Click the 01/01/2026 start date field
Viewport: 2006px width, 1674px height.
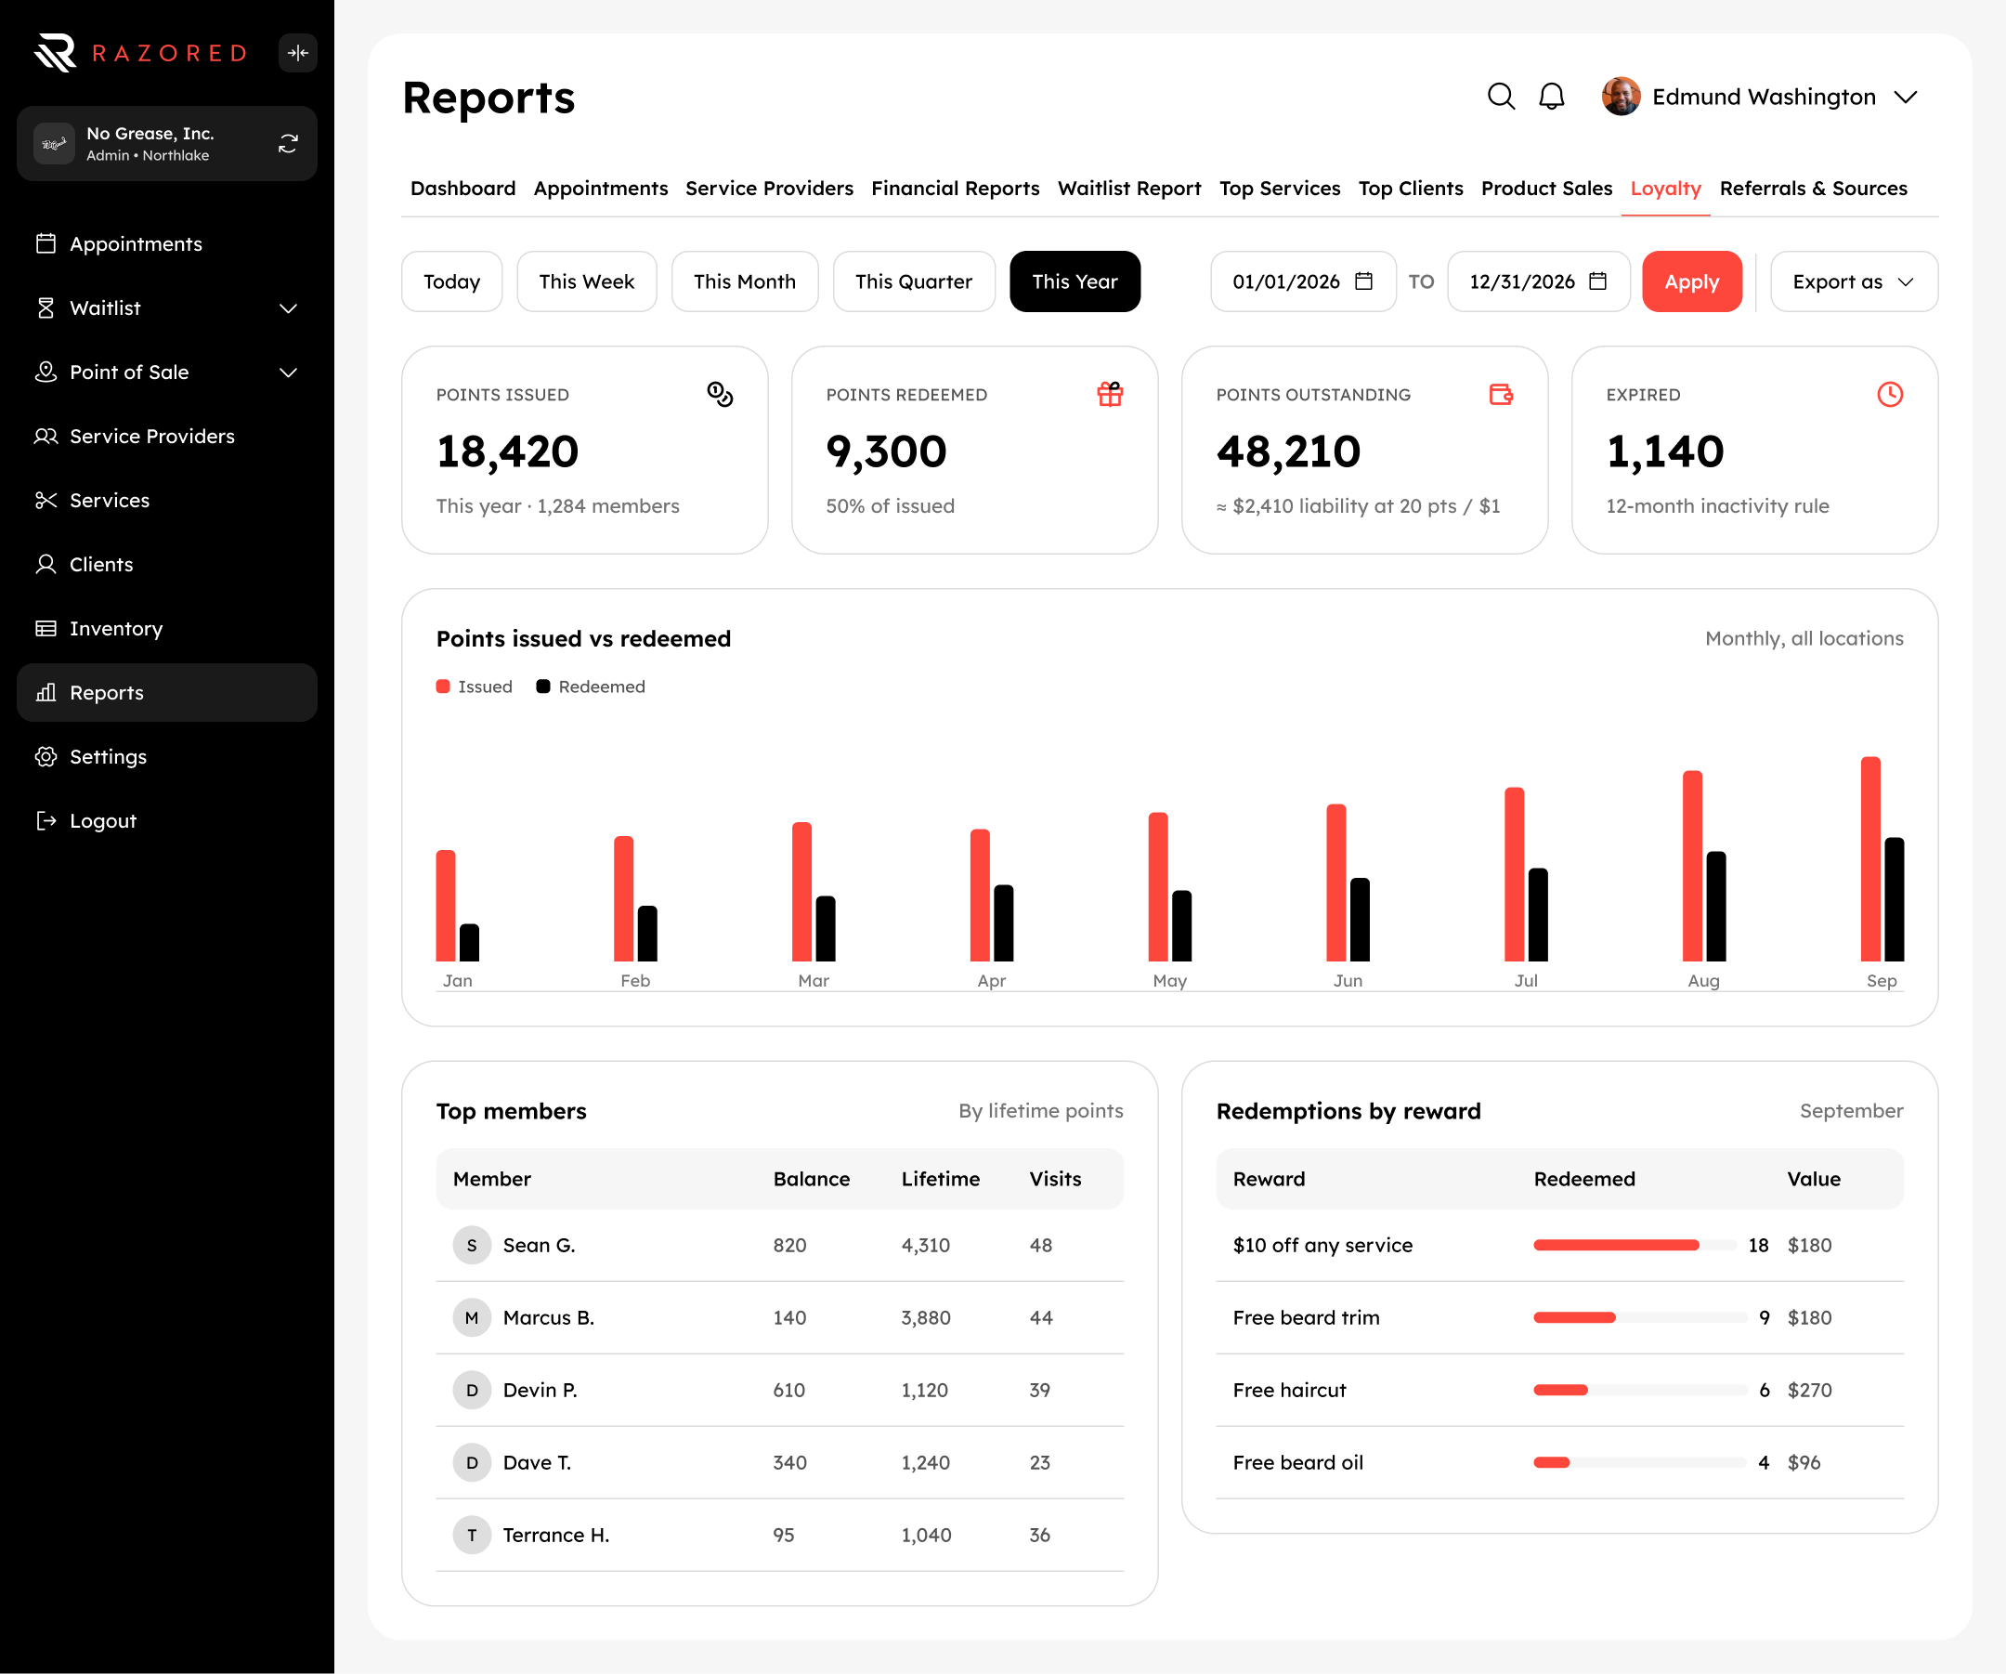pos(1302,281)
